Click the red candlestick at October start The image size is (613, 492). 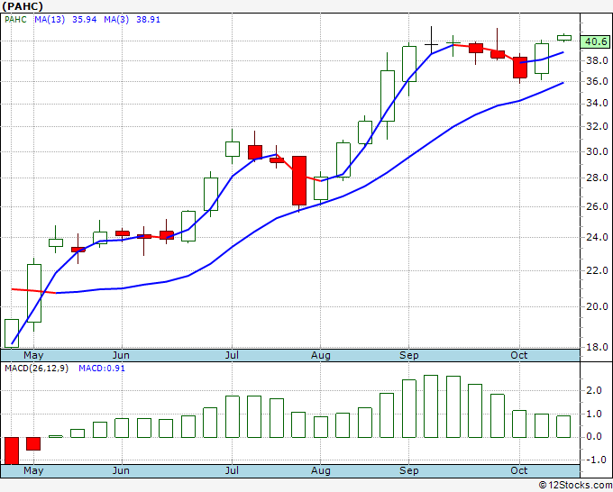520,68
